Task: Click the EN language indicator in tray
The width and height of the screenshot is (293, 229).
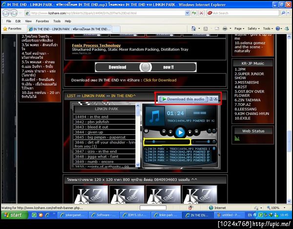Action: 250,215
